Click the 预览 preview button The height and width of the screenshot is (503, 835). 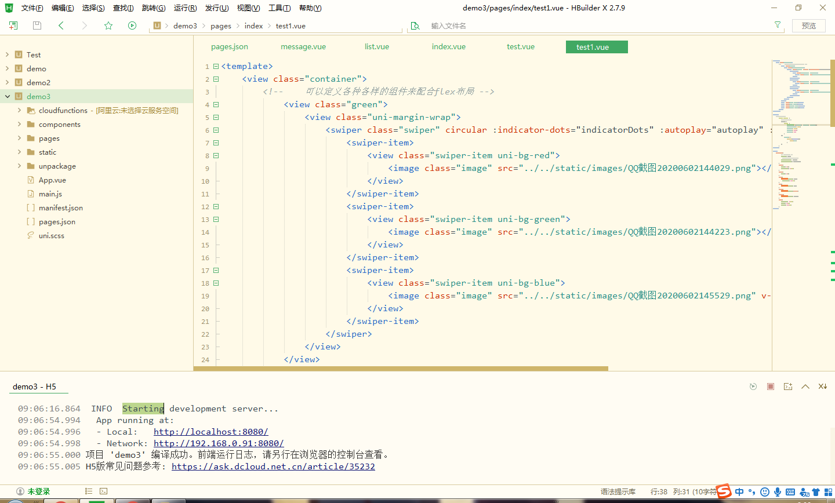(808, 25)
